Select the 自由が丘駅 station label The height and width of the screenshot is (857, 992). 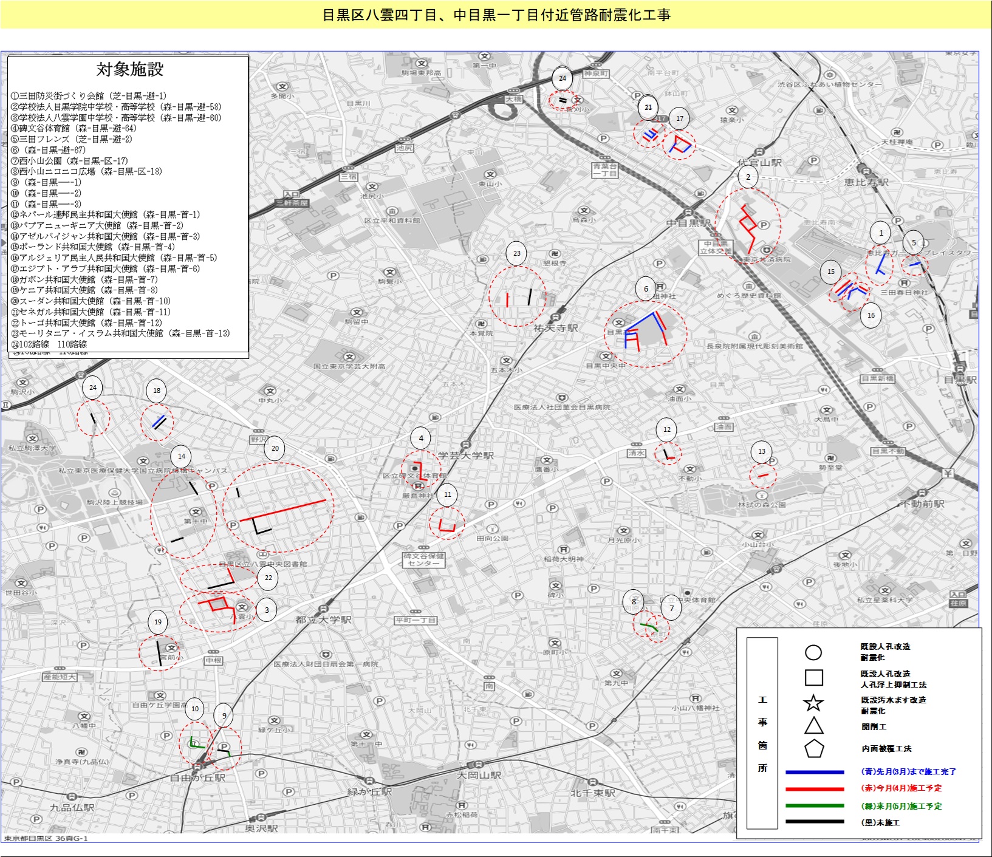197,777
